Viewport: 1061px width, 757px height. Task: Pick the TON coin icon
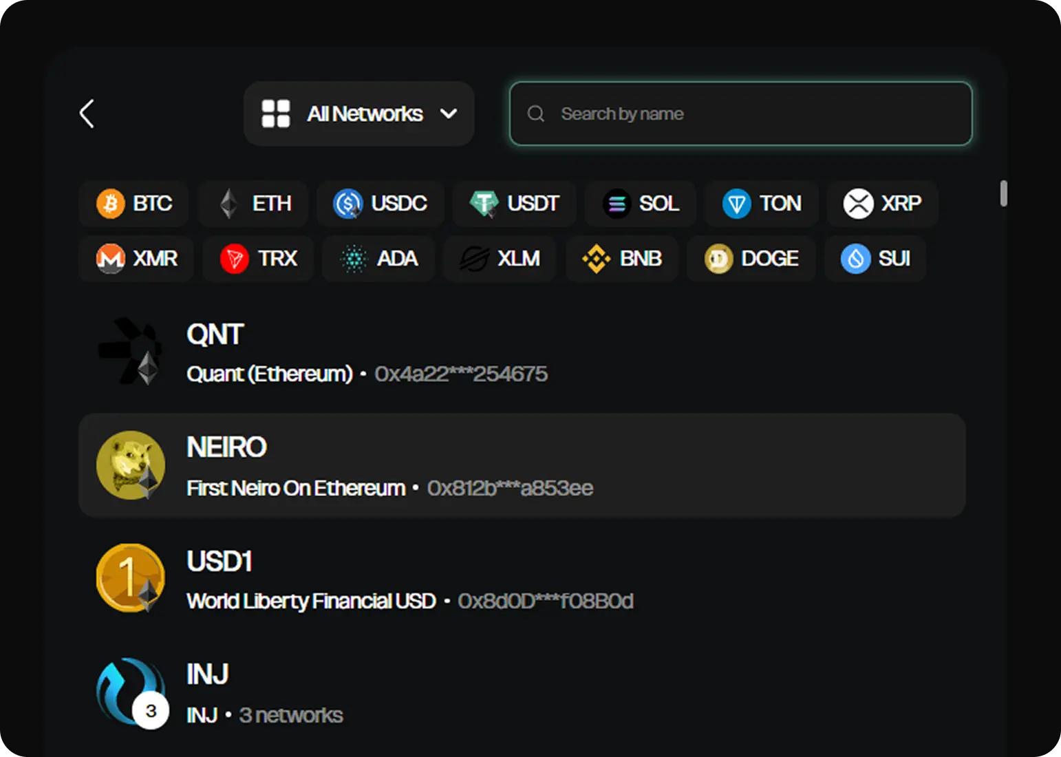coord(736,204)
